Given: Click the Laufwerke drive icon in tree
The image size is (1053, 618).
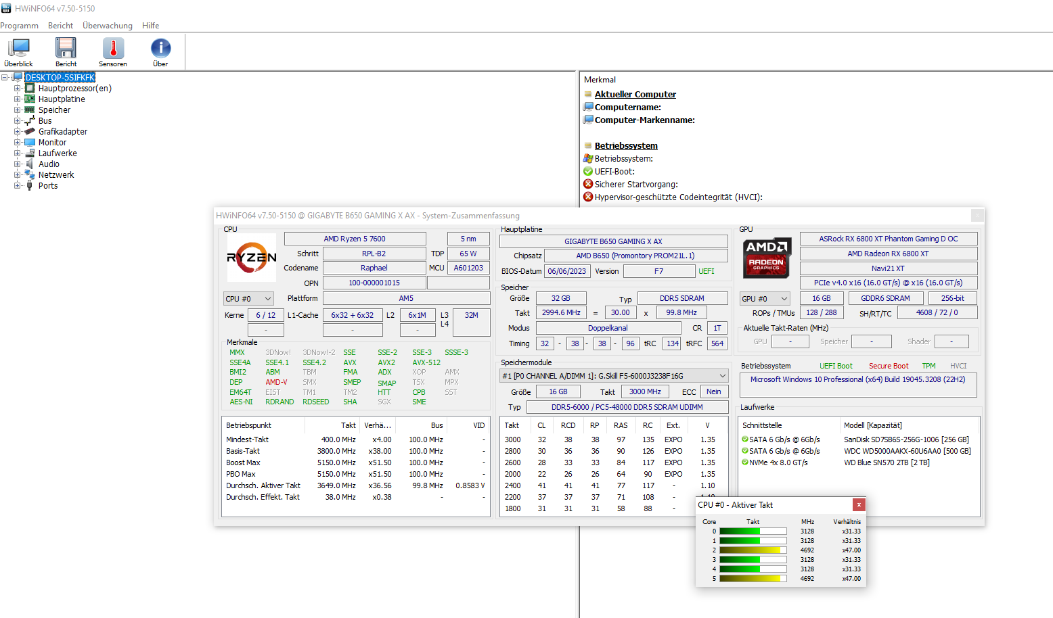Looking at the screenshot, I should (x=30, y=153).
